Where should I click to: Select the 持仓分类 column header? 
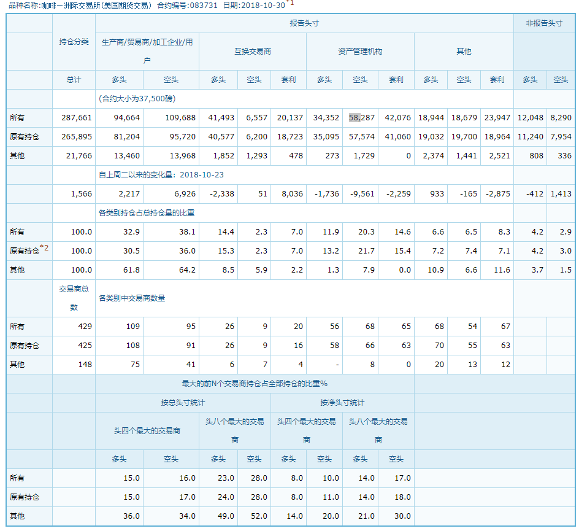[74, 42]
